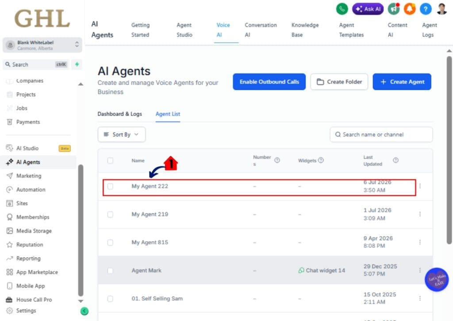The image size is (453, 321).
Task: Switch to the Agent Logs tab
Action: pyautogui.click(x=429, y=30)
